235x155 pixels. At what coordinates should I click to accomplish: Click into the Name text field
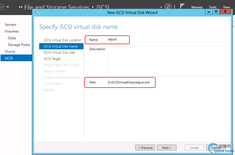click(x=166, y=39)
